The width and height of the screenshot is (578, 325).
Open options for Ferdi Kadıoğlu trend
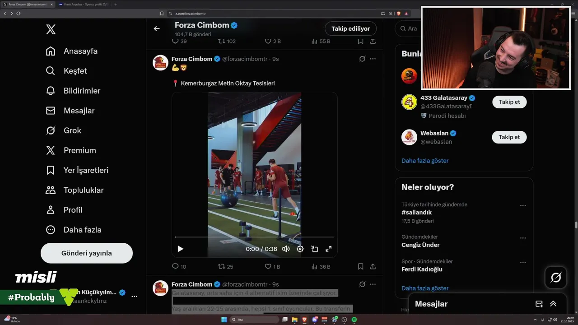[523, 262]
